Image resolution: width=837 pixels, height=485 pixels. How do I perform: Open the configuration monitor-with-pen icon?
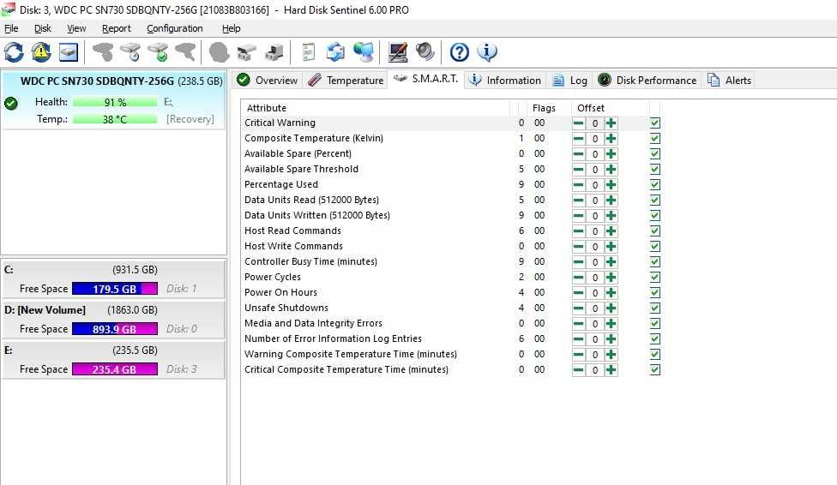click(398, 52)
